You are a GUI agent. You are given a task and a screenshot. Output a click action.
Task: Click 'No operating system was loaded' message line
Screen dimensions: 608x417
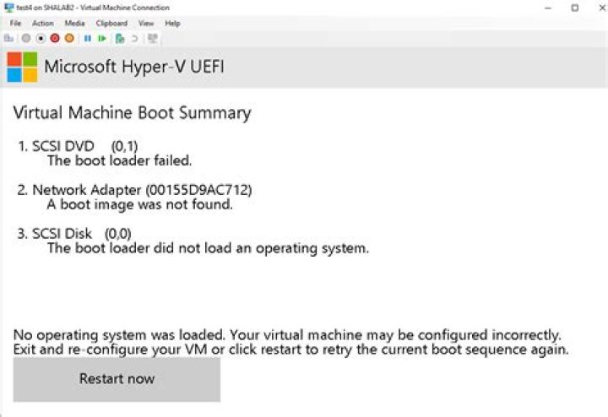coord(287,335)
